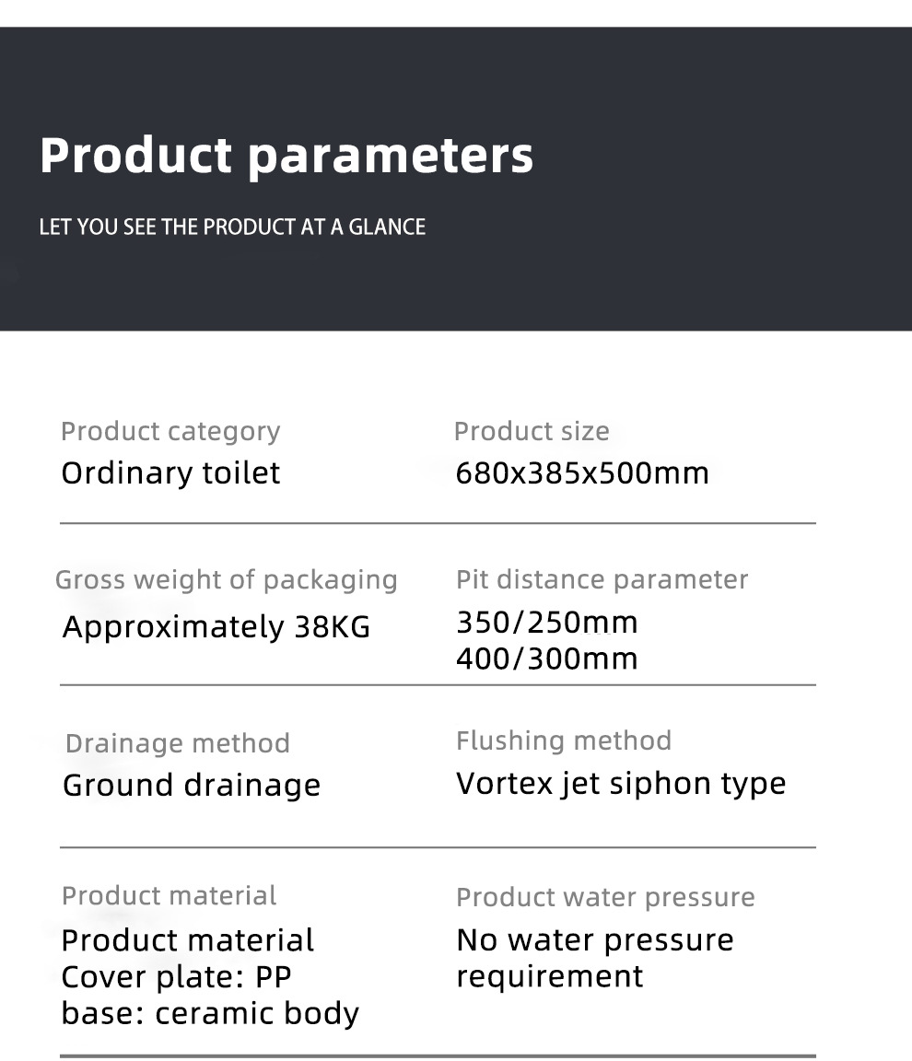Select the "LET YOU SEE THE PRODUCT AT A GLANCE" subtitle
This screenshot has width=912, height=1061.
pos(232,227)
